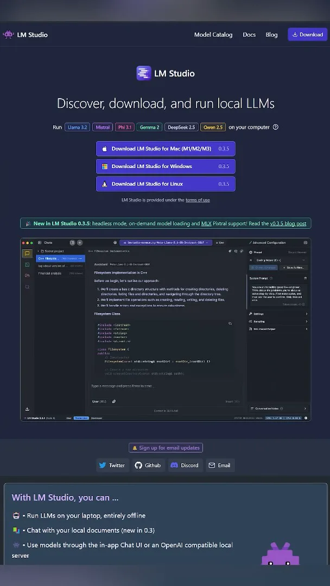
Task: Open the Meta-Llama model selector dropdown
Action: (x=166, y=243)
